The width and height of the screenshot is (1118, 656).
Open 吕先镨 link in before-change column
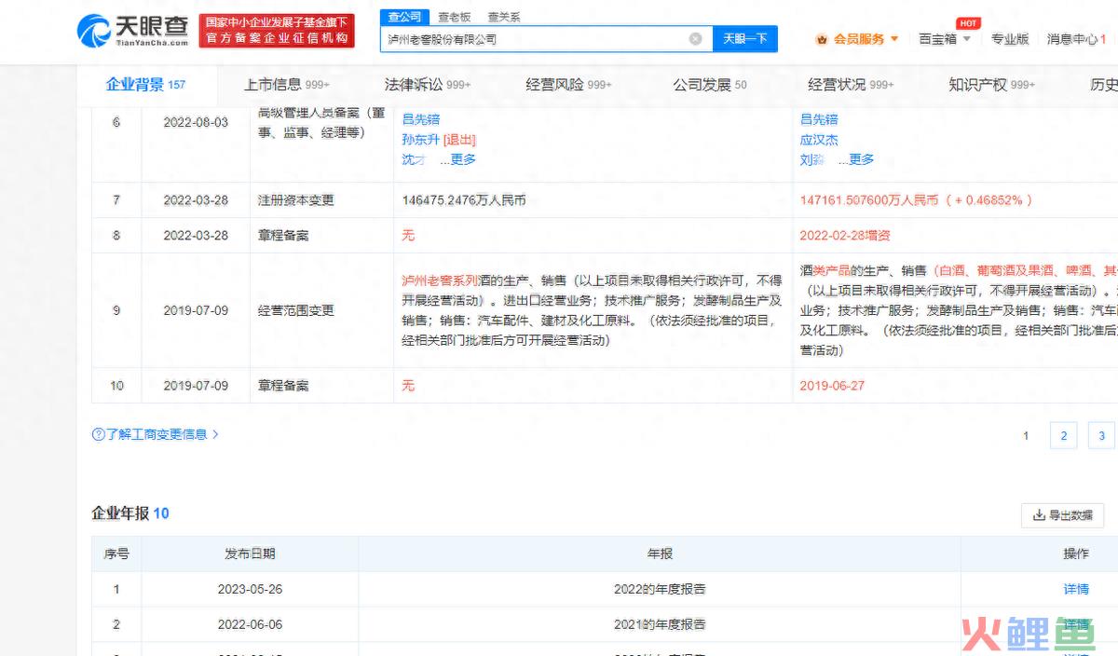click(420, 119)
